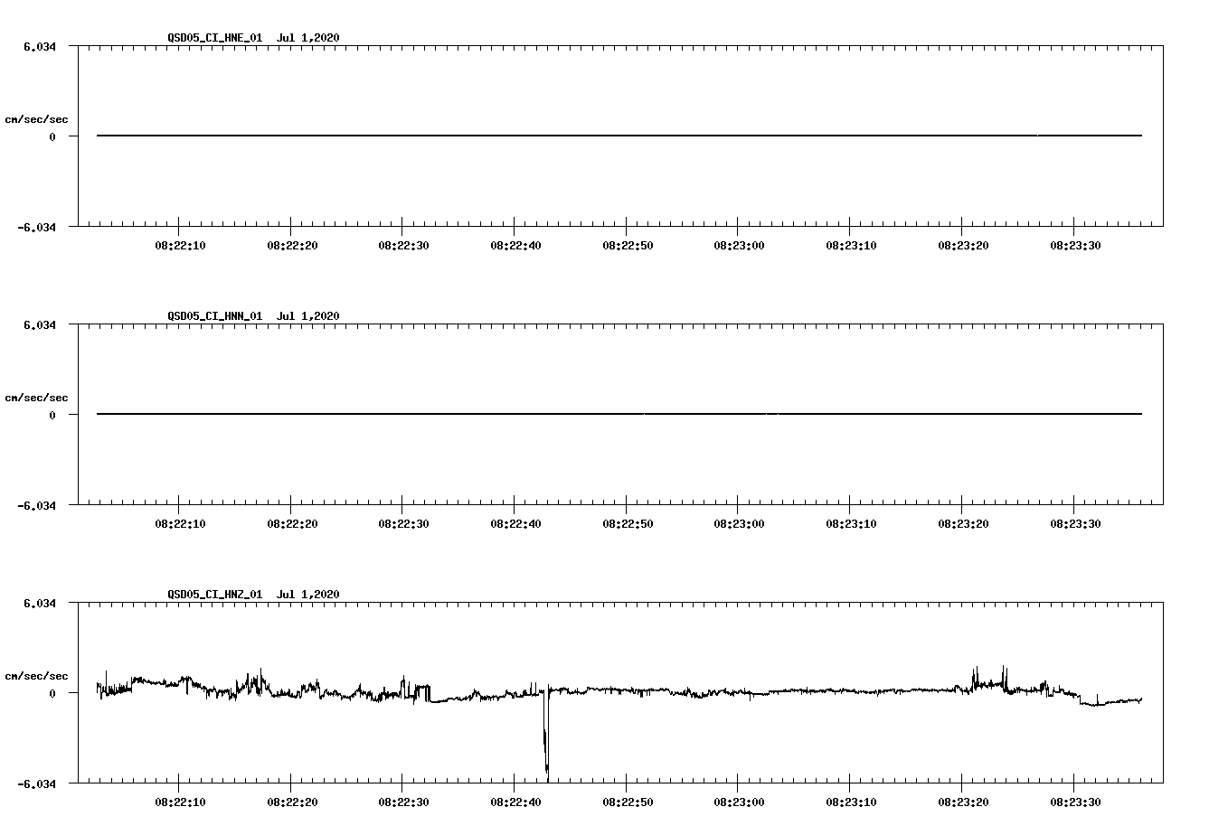Click the large negative spike in HNZ trace
This screenshot has width=1228, height=835.
point(546,734)
